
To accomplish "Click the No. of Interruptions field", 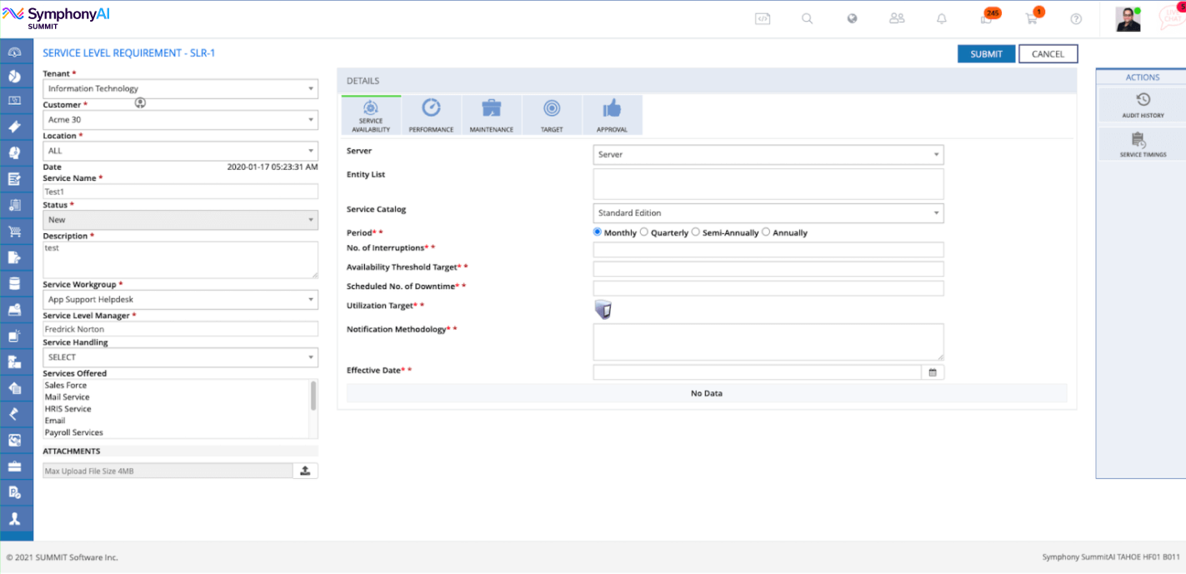I will click(x=768, y=250).
